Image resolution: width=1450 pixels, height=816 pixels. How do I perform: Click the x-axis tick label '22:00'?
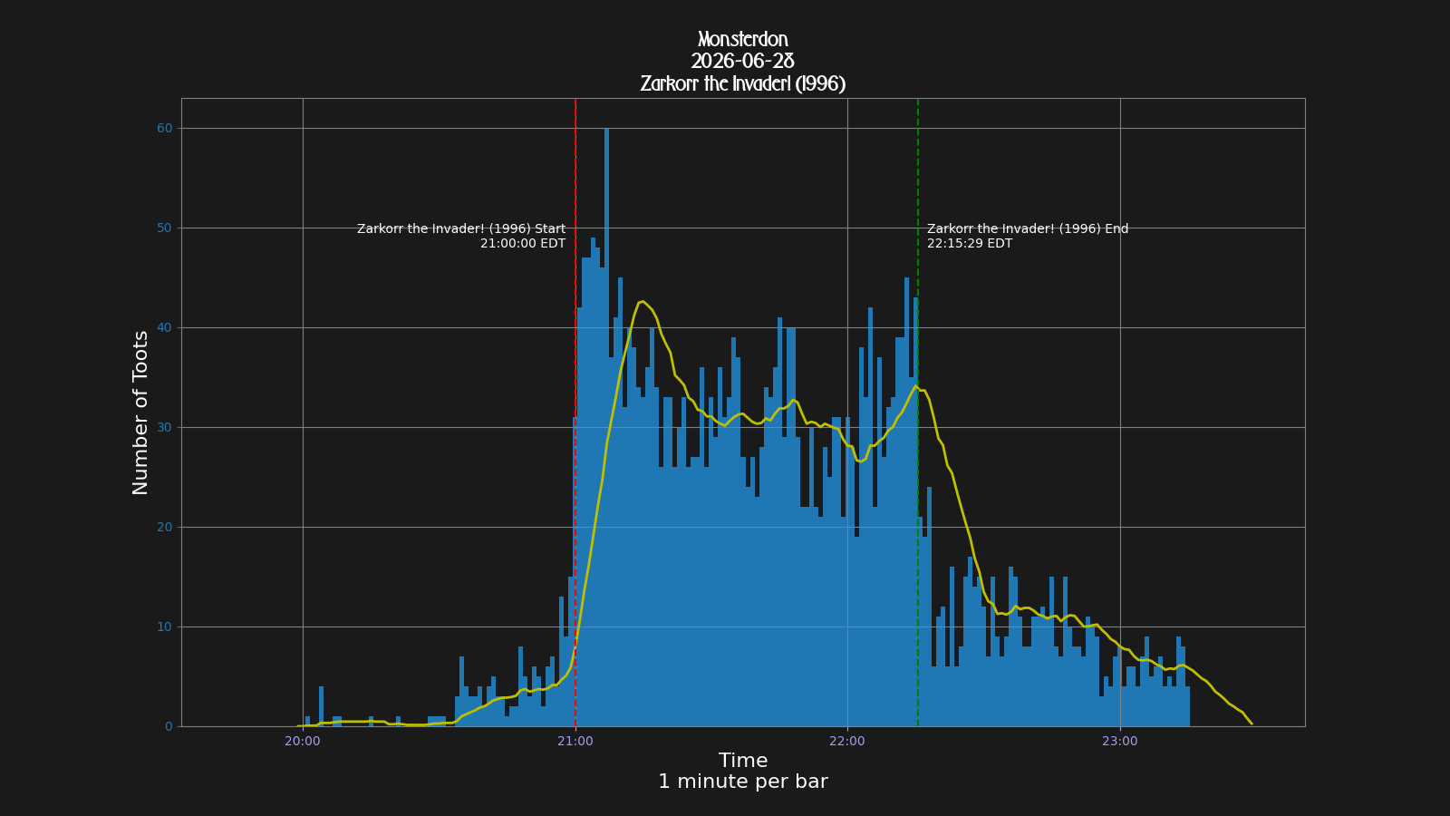[x=847, y=741]
